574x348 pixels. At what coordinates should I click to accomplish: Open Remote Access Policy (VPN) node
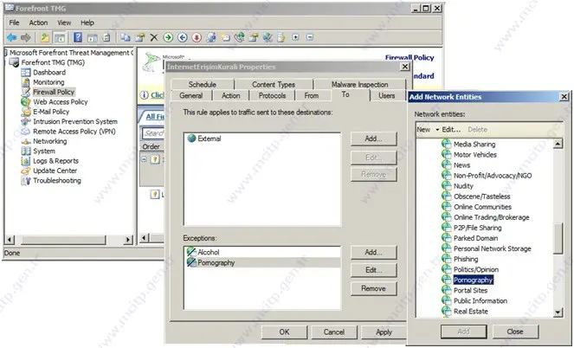pyautogui.click(x=74, y=132)
